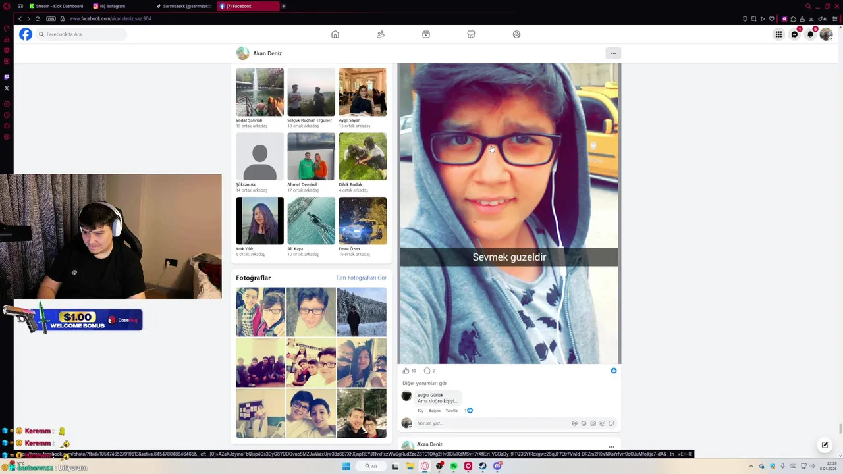Open friend Ahmet Demirel thumbnail
The height and width of the screenshot is (474, 843).
pos(311,157)
